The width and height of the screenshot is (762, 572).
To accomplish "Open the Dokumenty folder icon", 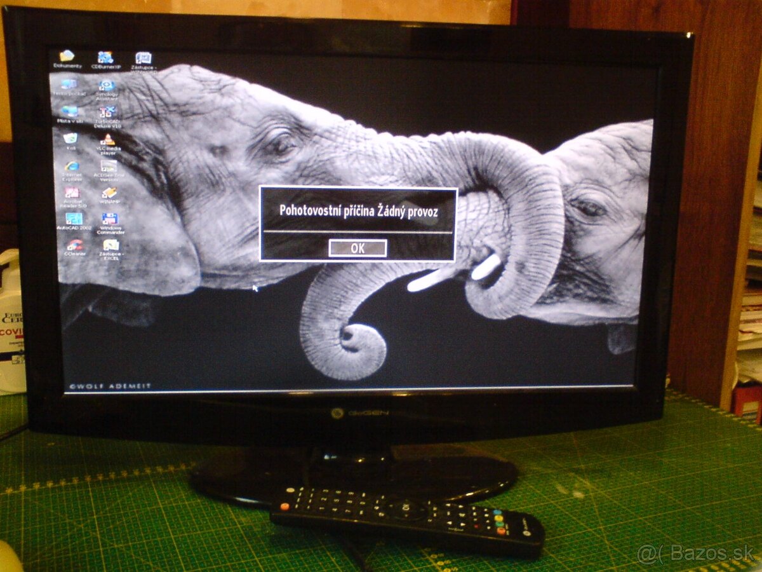I will (67, 59).
